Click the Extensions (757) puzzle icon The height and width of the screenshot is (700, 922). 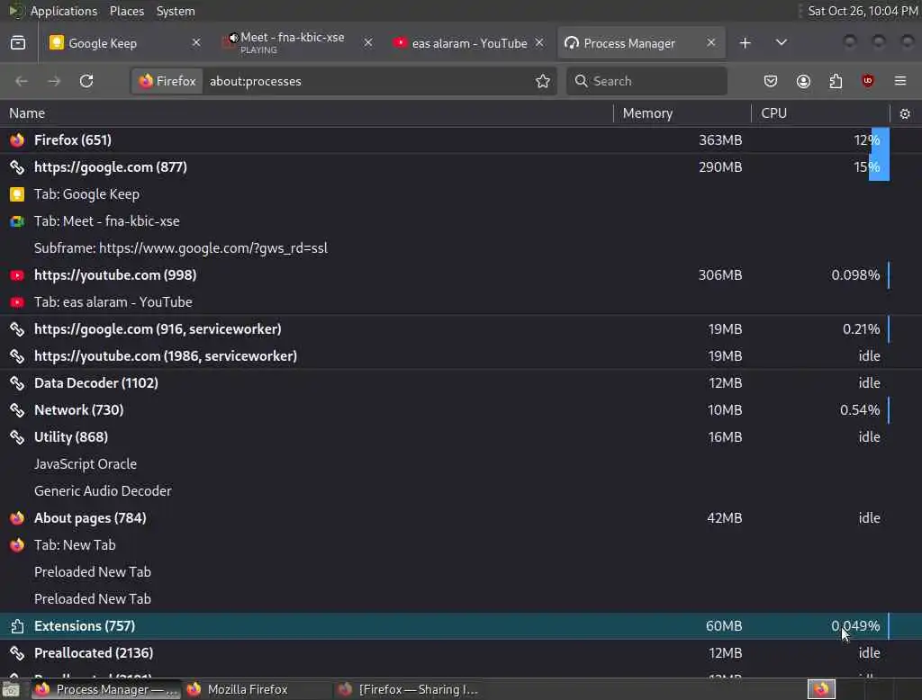17,626
